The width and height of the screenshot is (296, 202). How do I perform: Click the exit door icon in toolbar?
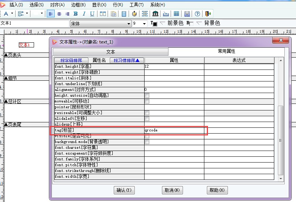[x=208, y=14]
